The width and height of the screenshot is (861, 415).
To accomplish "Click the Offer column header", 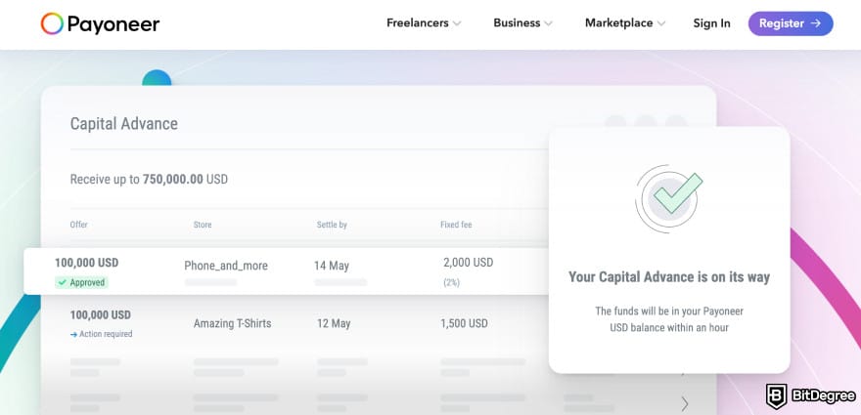I will (78, 225).
